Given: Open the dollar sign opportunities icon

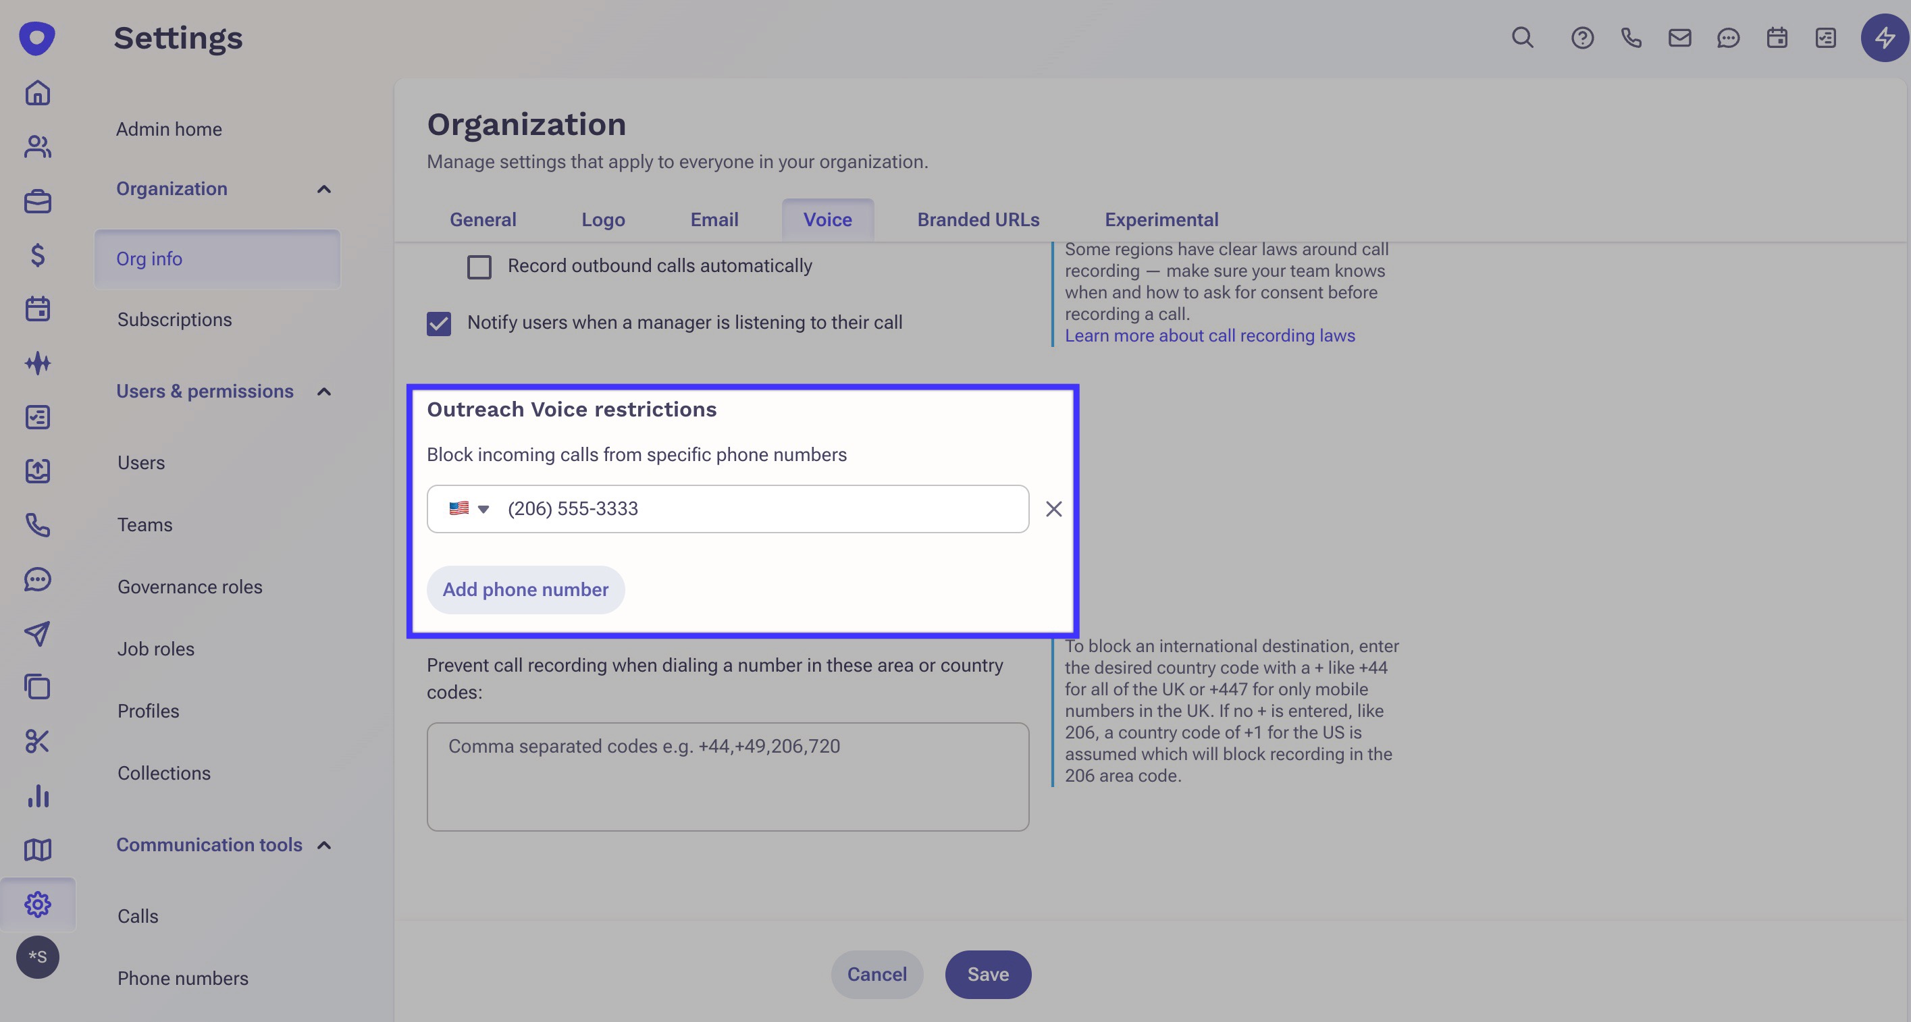Looking at the screenshot, I should click(37, 255).
